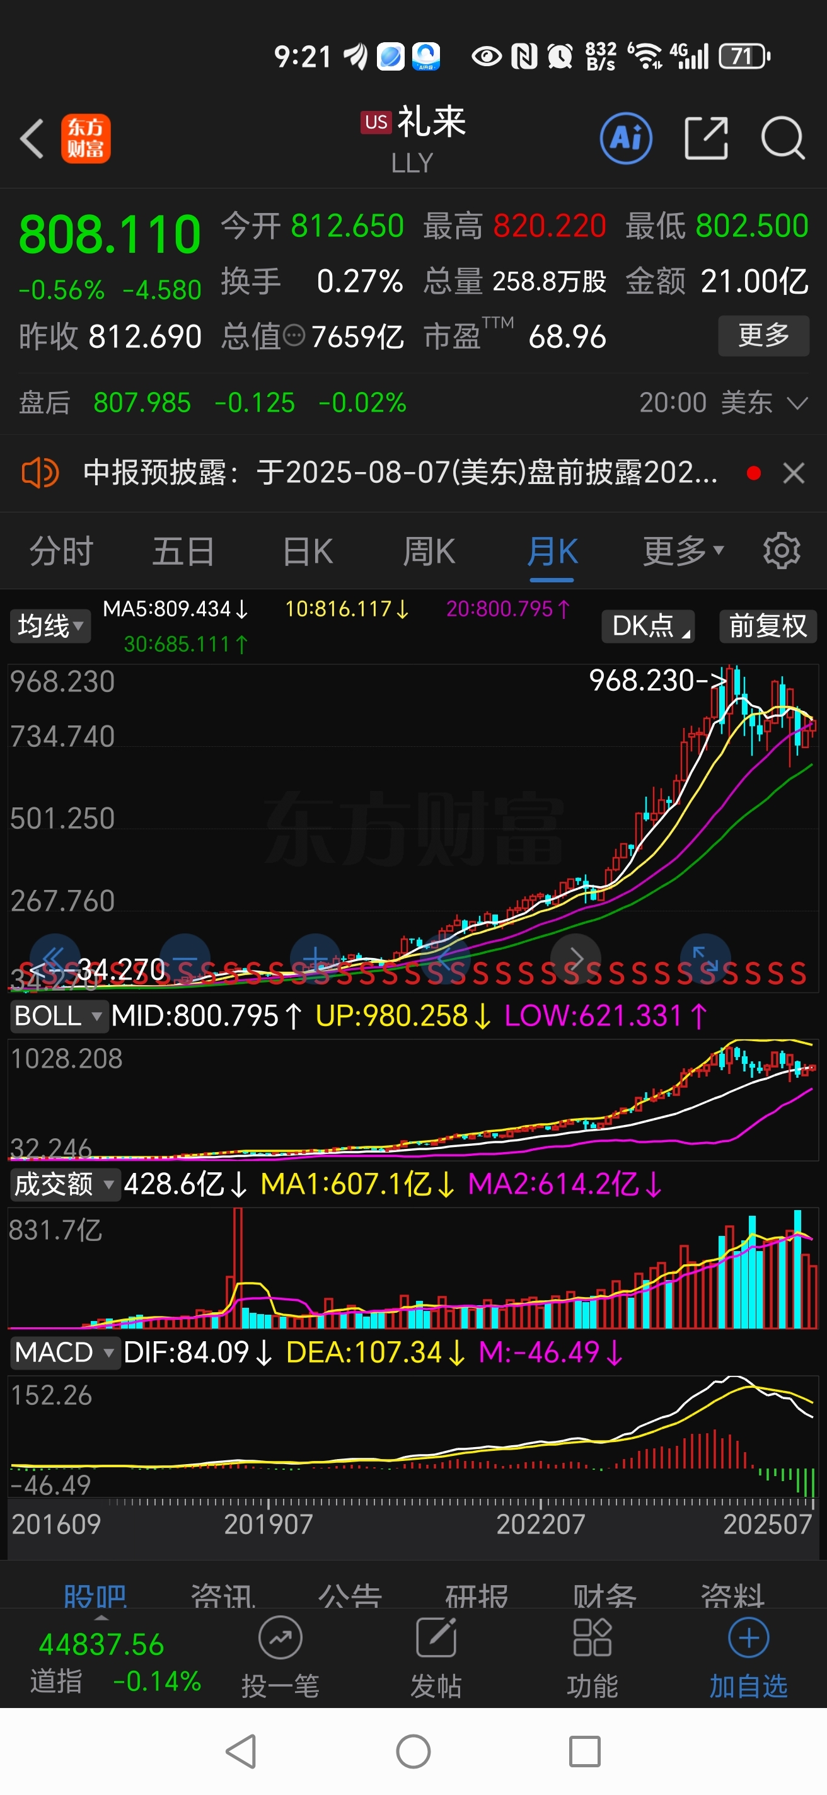Viewport: 827px width, 1795px height.
Task: Open 更多 chart period dropdown
Action: (683, 551)
